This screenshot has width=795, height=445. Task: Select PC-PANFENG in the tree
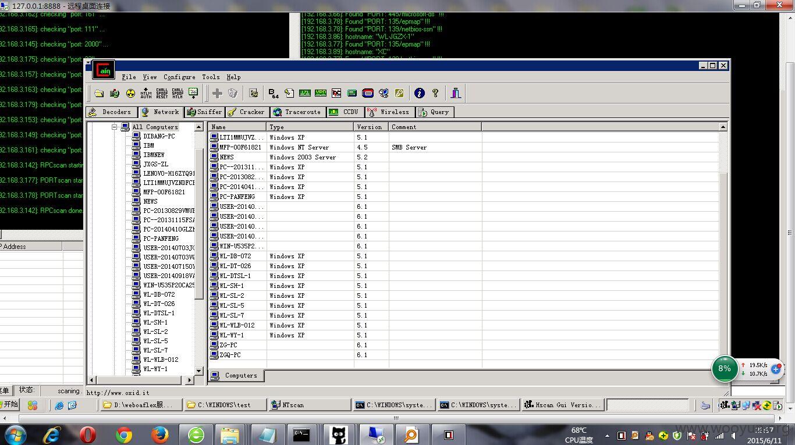161,238
